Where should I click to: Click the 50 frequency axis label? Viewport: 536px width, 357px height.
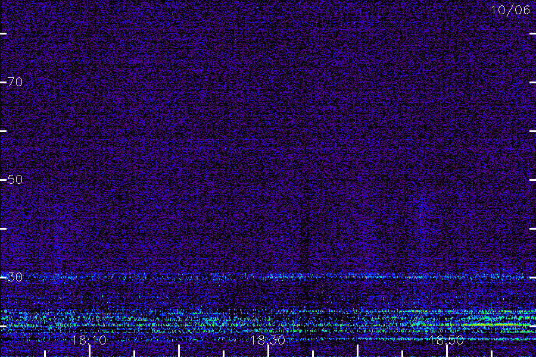click(x=15, y=179)
